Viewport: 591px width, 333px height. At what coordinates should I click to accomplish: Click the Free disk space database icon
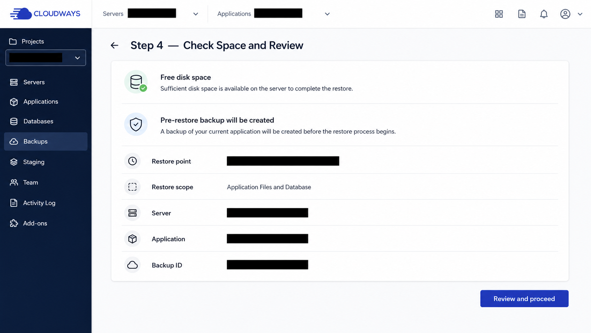[136, 82]
